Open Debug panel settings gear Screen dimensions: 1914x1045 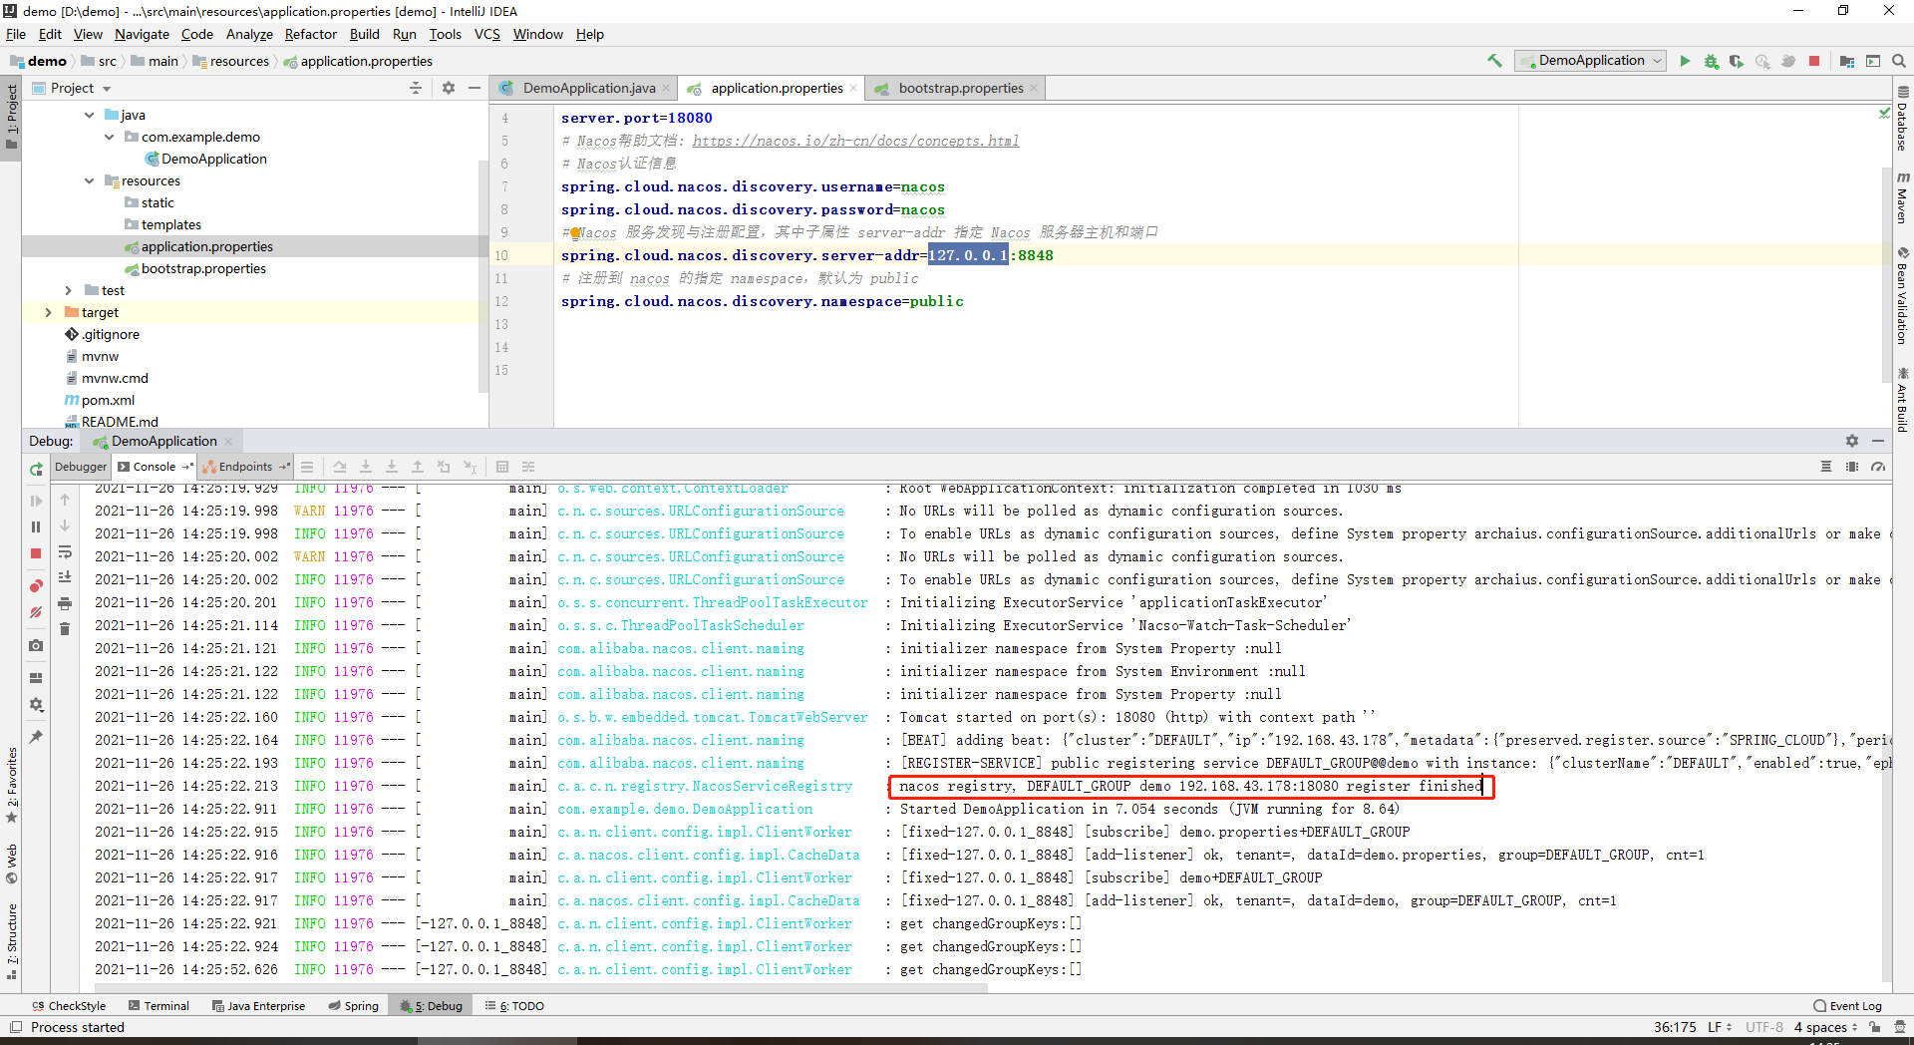[1852, 441]
